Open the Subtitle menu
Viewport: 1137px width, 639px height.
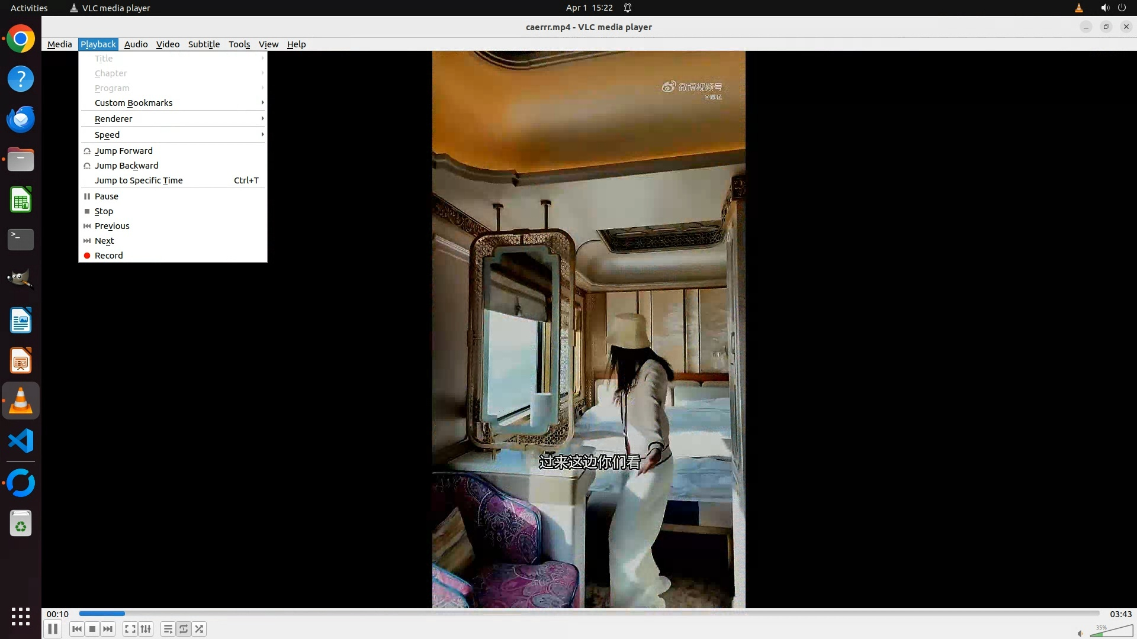tap(204, 44)
